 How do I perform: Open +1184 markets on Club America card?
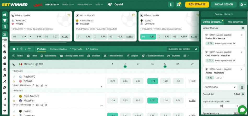pyautogui.click(x=129, y=37)
